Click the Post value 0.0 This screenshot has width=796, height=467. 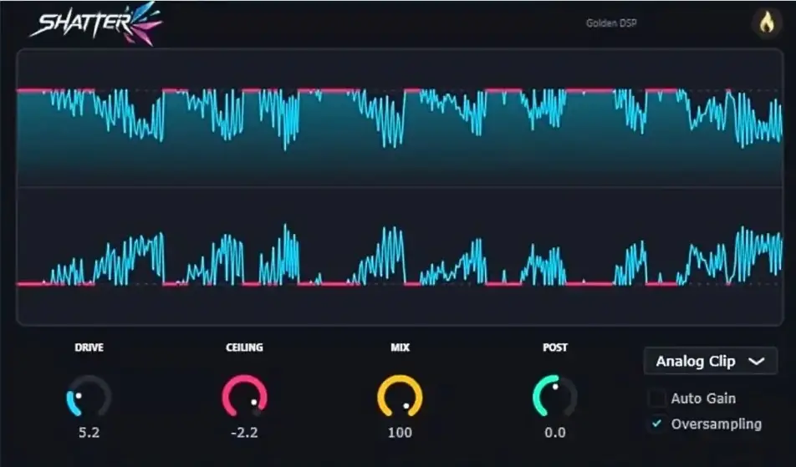pyautogui.click(x=555, y=433)
